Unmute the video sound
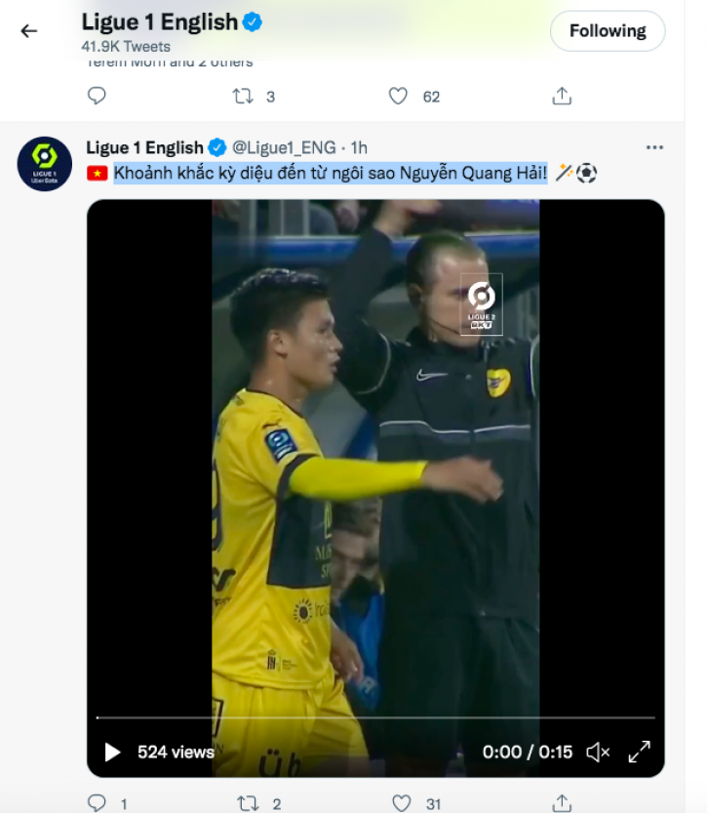707x813 pixels. pyautogui.click(x=598, y=752)
